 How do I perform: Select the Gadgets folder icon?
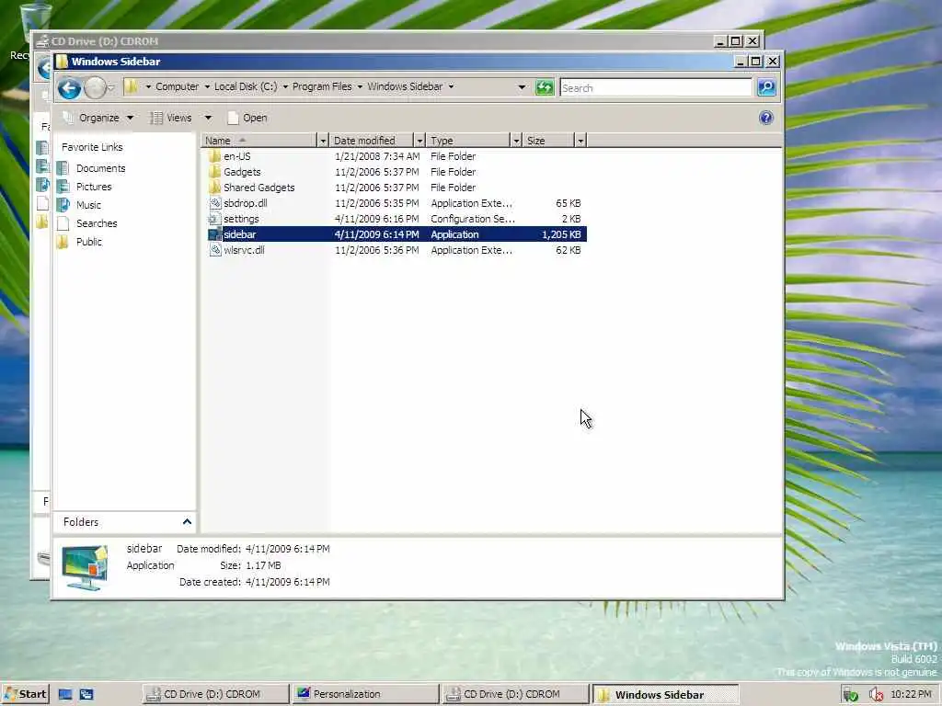(214, 172)
